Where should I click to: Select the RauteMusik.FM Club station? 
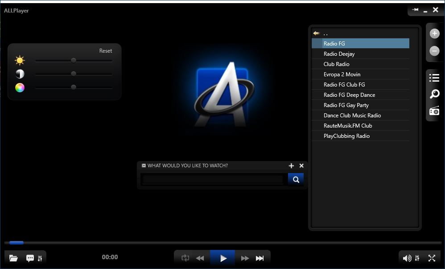pos(360,125)
